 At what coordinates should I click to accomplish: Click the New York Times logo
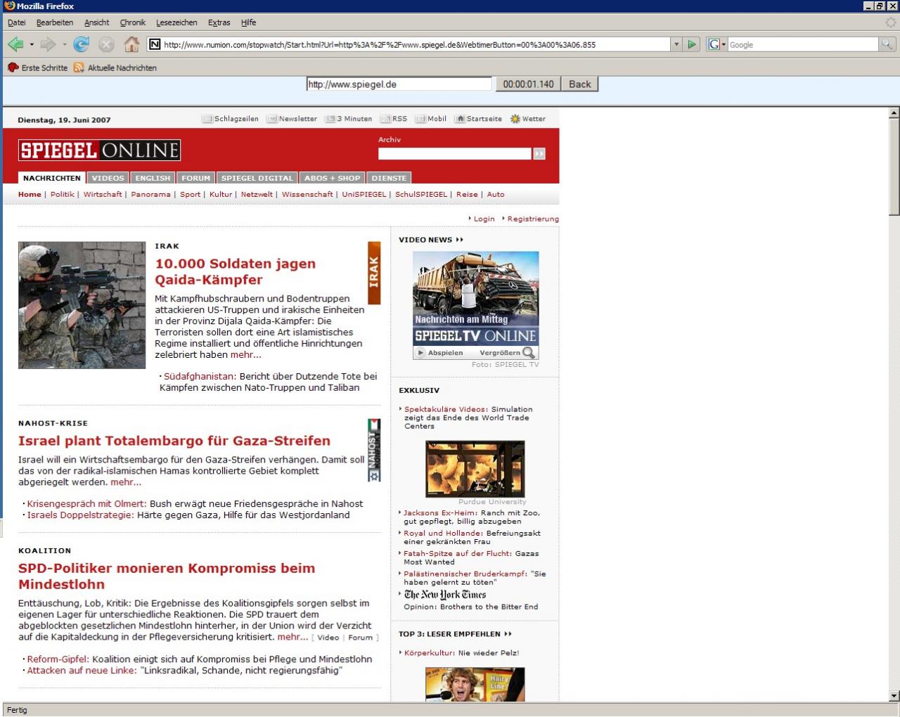tap(445, 595)
